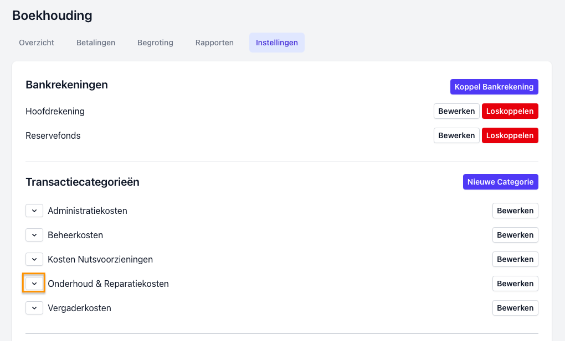This screenshot has width=565, height=341.
Task: Edit the Hoofdrekening bank account
Action: [456, 111]
